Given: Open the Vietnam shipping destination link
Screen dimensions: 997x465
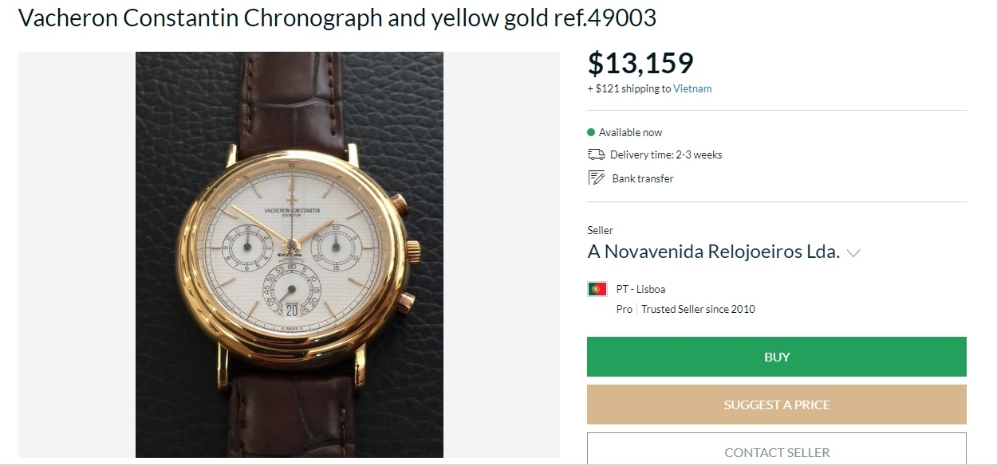Looking at the screenshot, I should tap(692, 89).
